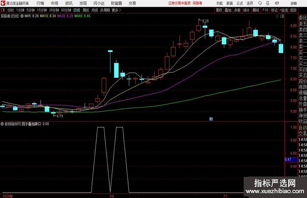
Task: Switch to the 5分钟 period tab
Action: tap(31, 10)
